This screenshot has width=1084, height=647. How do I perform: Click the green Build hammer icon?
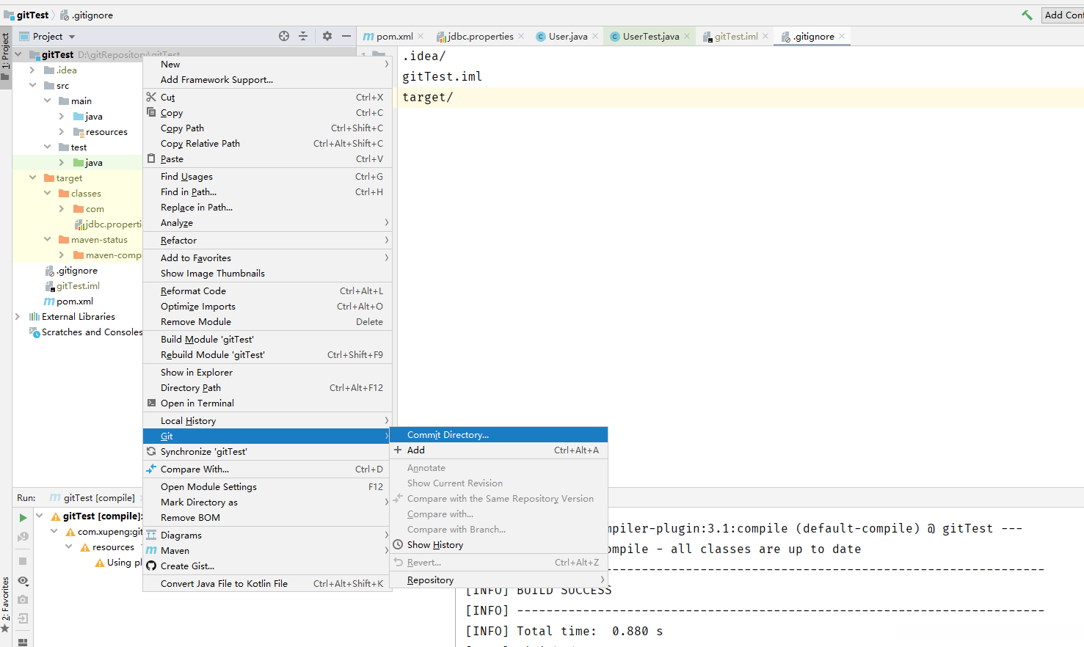point(1027,15)
